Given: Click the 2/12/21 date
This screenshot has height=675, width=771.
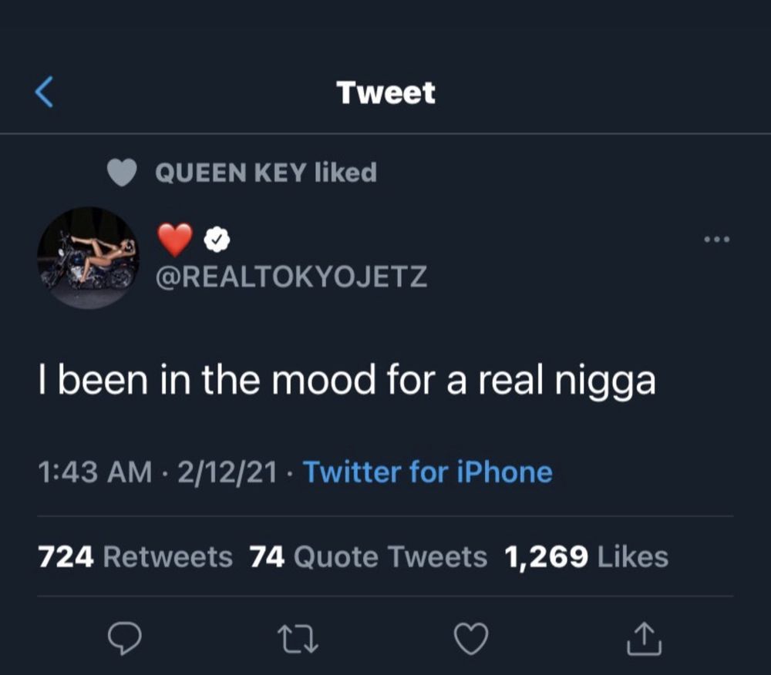Looking at the screenshot, I should (x=227, y=472).
